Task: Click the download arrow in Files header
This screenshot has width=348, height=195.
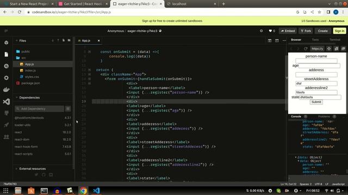Action: point(53,41)
